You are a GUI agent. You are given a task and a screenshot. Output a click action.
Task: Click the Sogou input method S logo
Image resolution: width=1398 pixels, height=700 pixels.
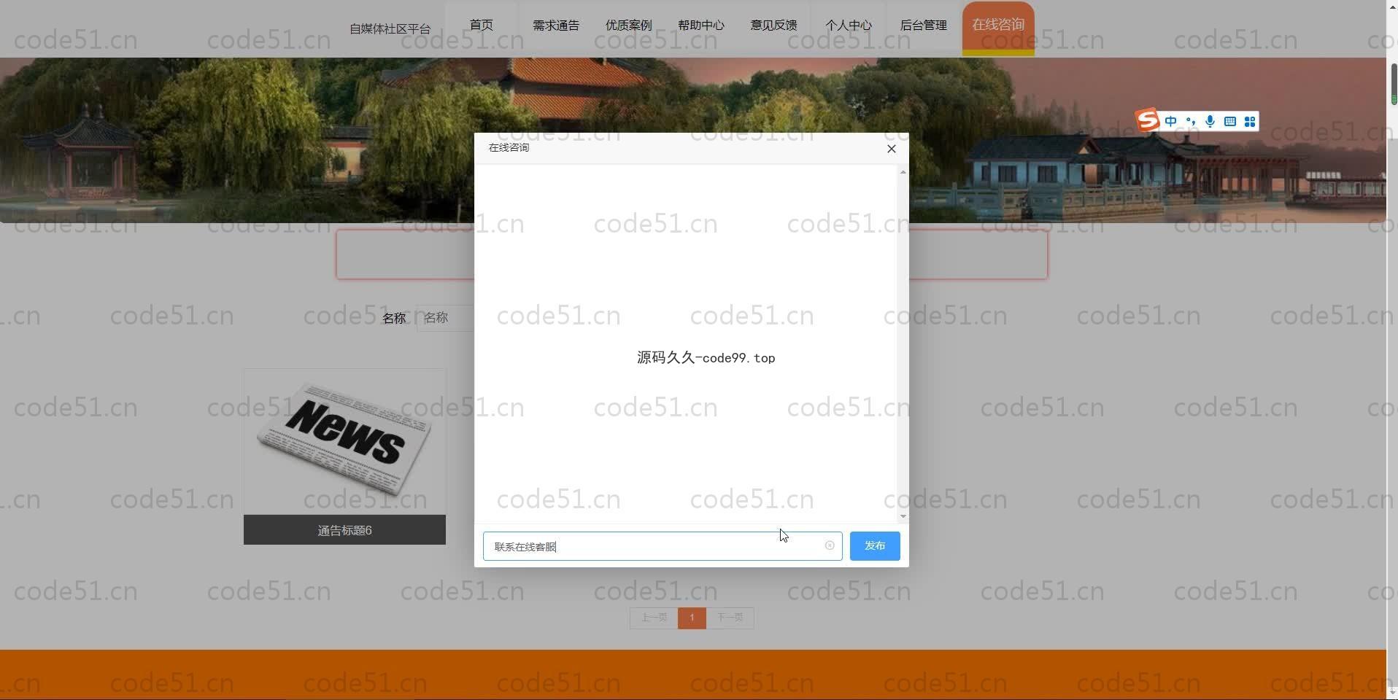coord(1148,120)
